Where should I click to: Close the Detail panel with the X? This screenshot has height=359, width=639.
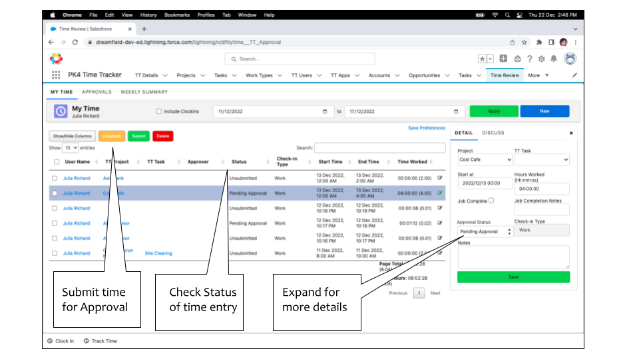point(570,133)
